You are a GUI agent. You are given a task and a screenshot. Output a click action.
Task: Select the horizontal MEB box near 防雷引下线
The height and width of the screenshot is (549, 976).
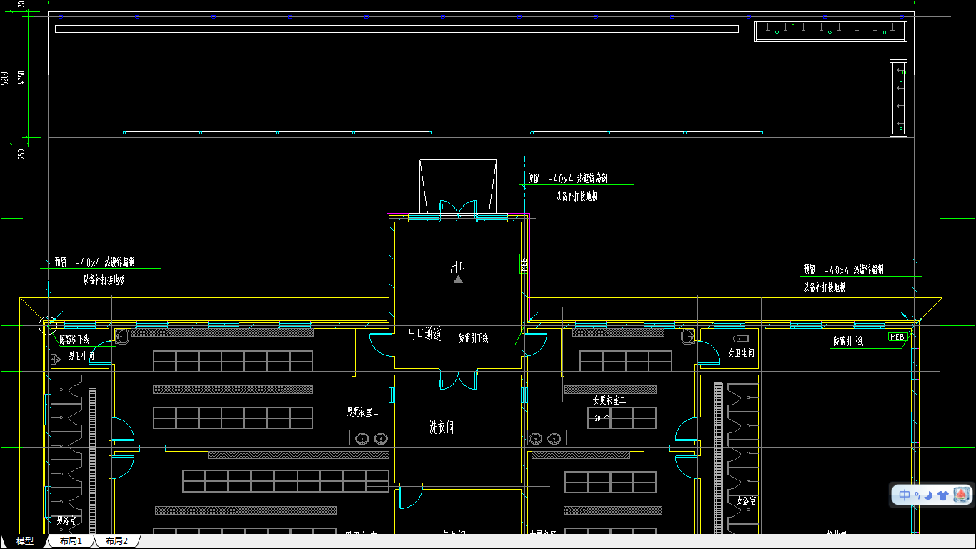tap(897, 336)
